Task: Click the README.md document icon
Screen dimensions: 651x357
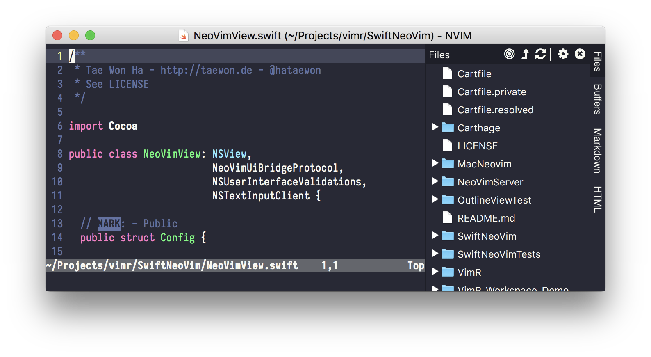Action: coord(448,218)
